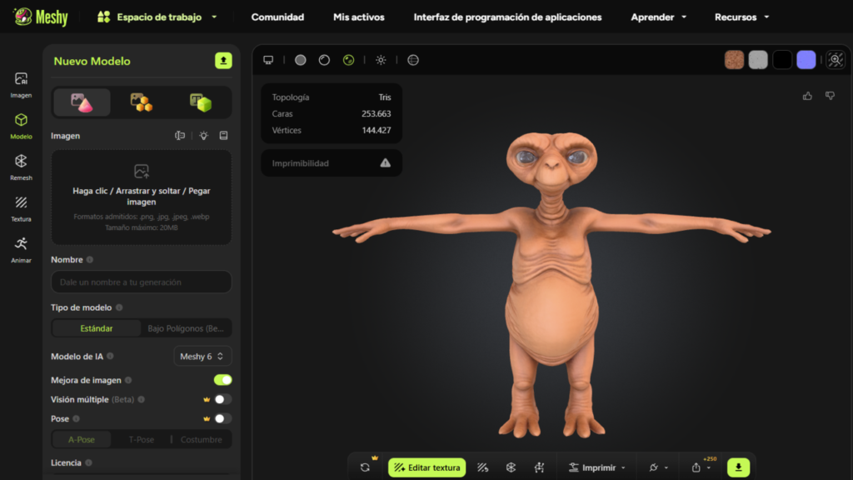This screenshot has height=480, width=853.
Task: Open Imagen in the left sidebar
Action: [x=21, y=85]
